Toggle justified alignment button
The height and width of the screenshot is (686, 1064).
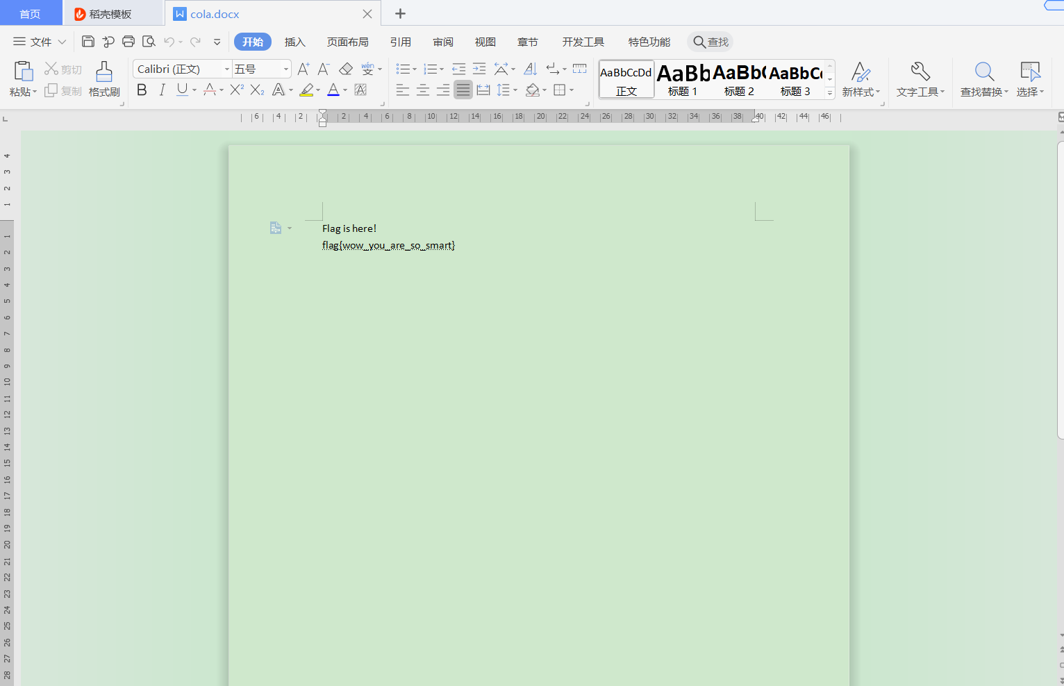pyautogui.click(x=463, y=90)
